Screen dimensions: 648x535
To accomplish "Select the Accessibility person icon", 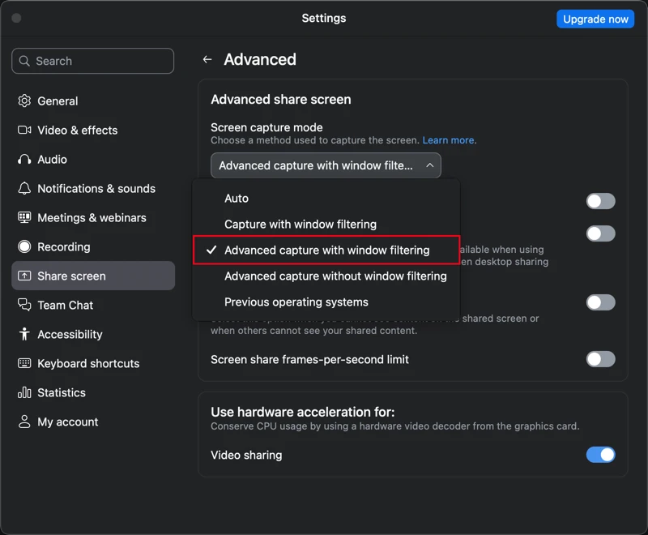I will pos(24,335).
